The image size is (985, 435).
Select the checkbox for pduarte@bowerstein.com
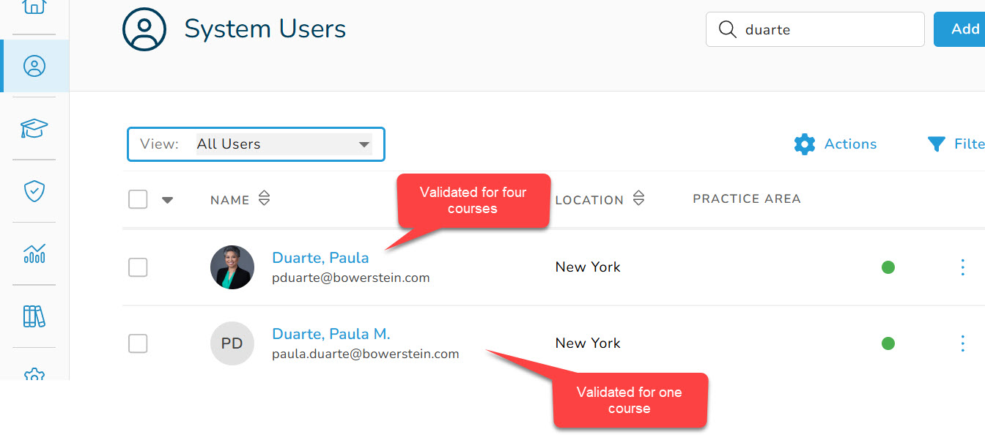[138, 267]
